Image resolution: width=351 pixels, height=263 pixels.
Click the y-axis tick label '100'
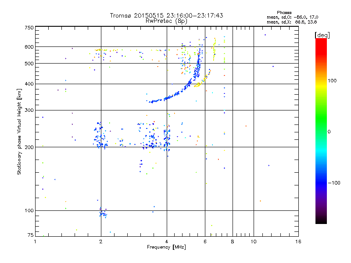[29, 210]
